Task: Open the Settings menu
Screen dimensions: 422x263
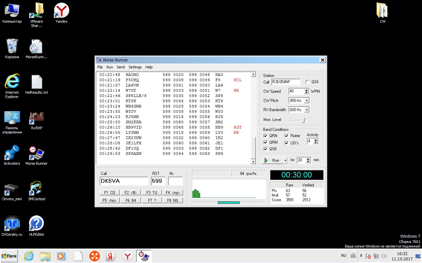Action: tap(135, 67)
